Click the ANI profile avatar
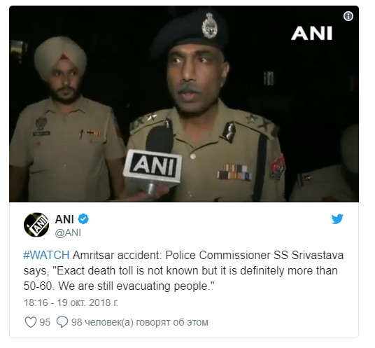Screen dimensions: 375x348 (36, 225)
